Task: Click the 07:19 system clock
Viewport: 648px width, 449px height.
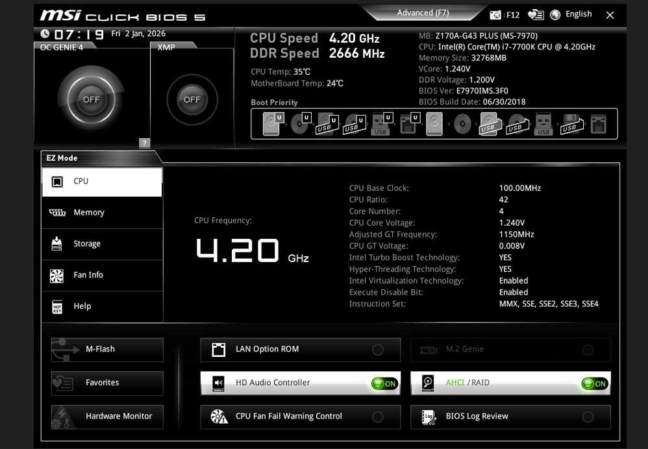Action: pos(79,34)
